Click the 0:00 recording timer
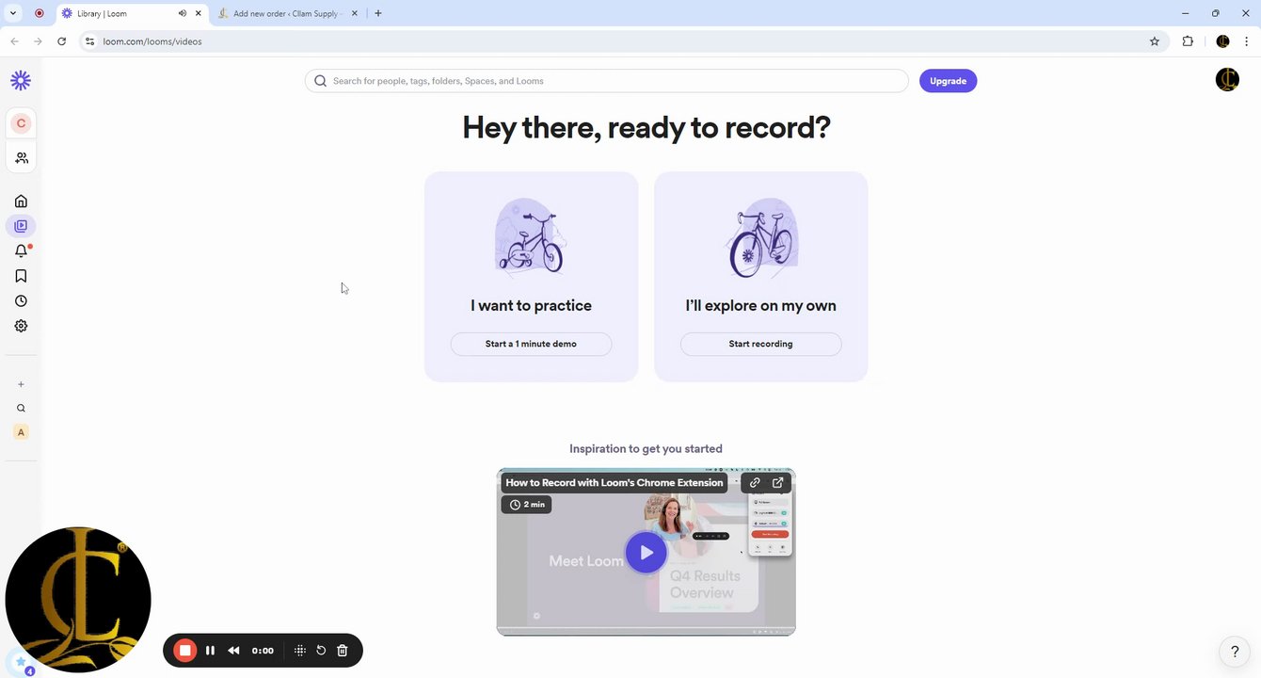The width and height of the screenshot is (1261, 678). [263, 651]
